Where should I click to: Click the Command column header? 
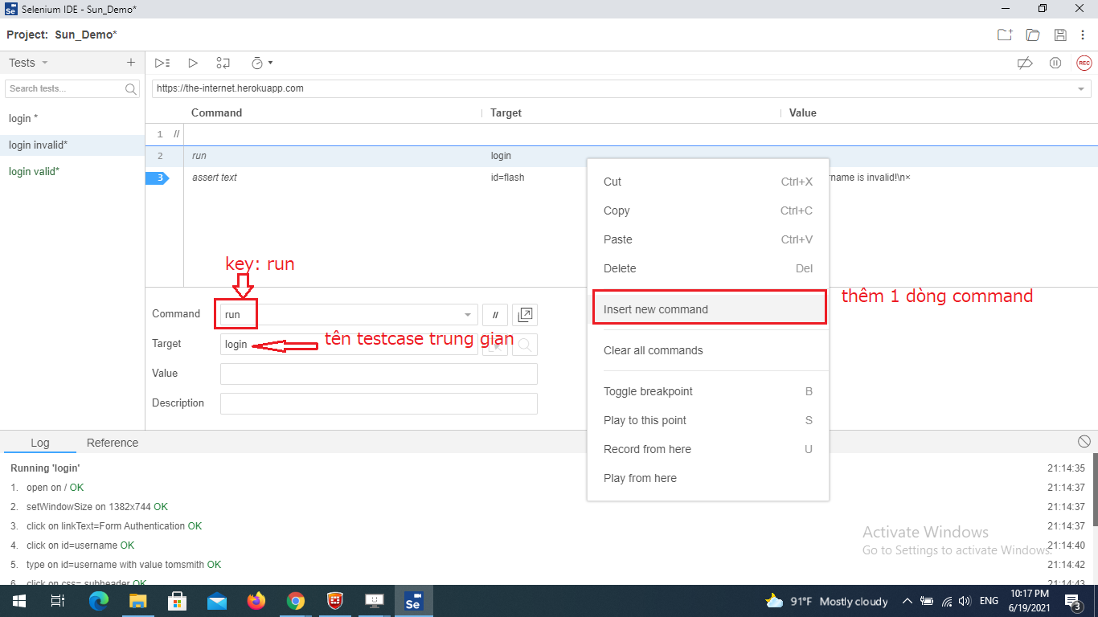[217, 113]
